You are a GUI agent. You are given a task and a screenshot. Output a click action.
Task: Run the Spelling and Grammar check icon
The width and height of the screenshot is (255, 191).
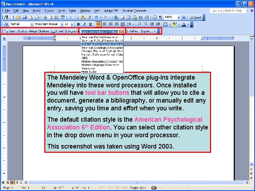(63, 17)
